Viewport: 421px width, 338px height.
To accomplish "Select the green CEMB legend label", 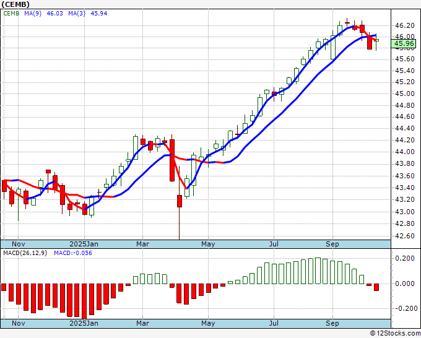I will point(11,14).
